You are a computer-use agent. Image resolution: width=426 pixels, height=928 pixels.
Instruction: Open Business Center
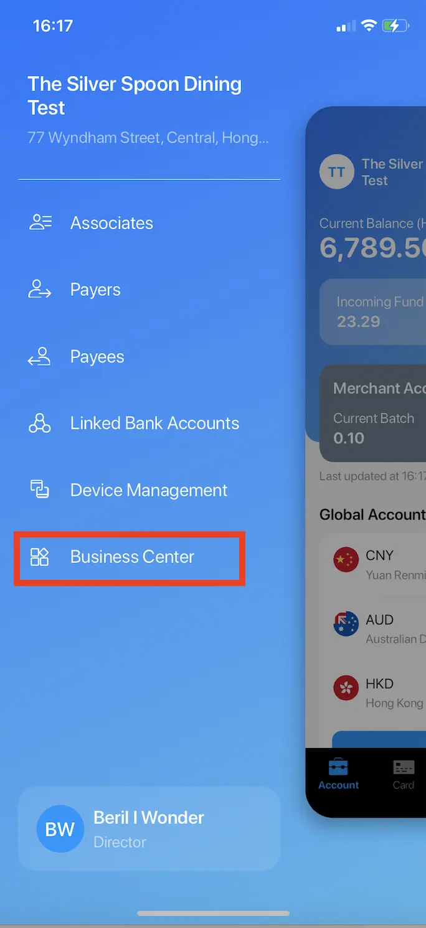[x=130, y=558]
